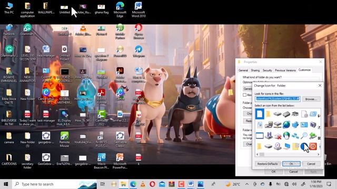Open Microsoft Edge desktop shortcut
The image size is (337, 189).
(120, 10)
